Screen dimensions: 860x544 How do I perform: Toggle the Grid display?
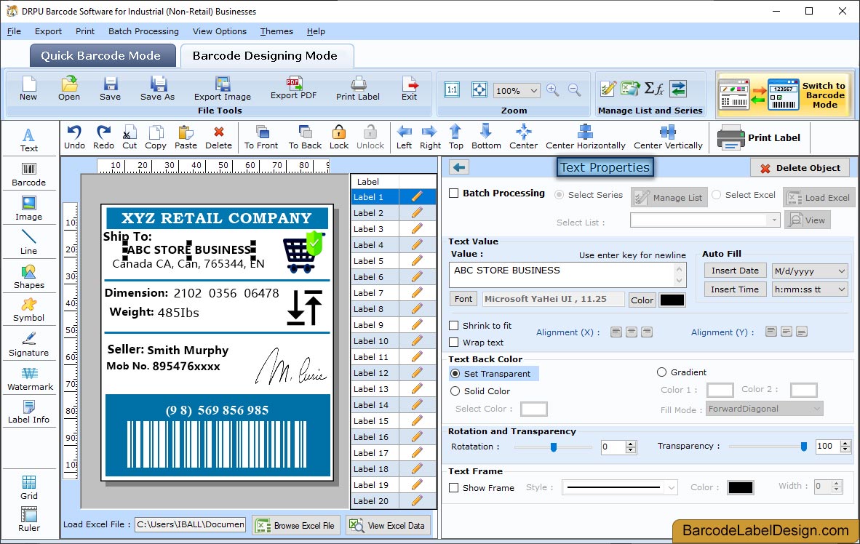click(28, 487)
